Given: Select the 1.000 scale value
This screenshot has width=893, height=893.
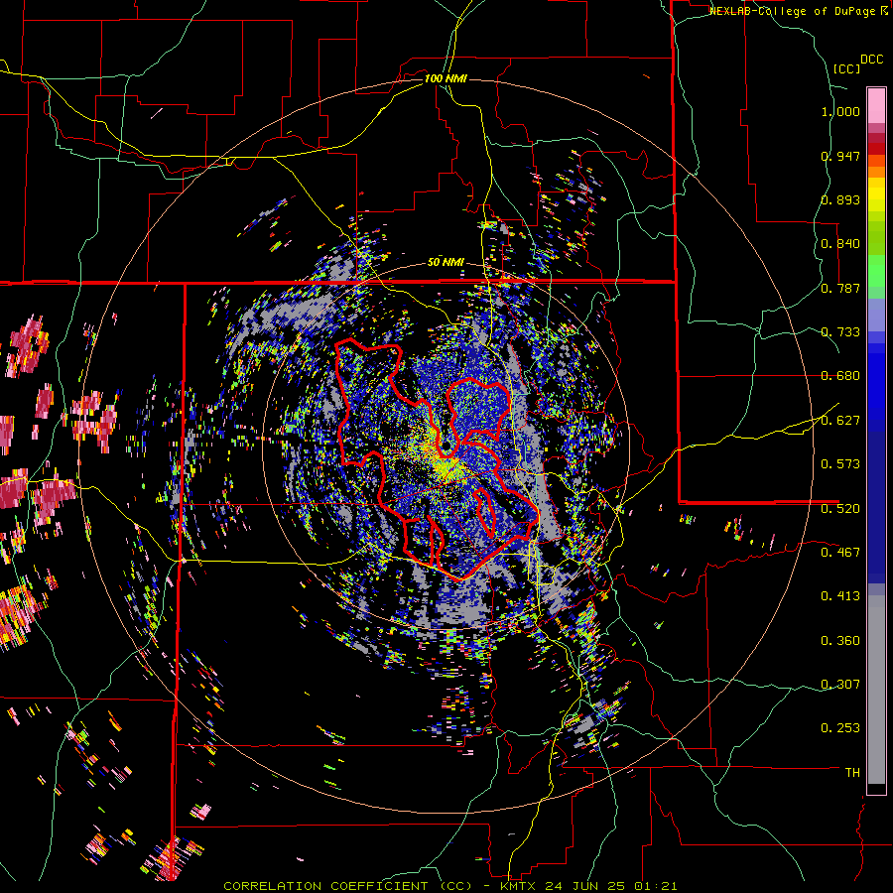Looking at the screenshot, I should click(x=840, y=111).
